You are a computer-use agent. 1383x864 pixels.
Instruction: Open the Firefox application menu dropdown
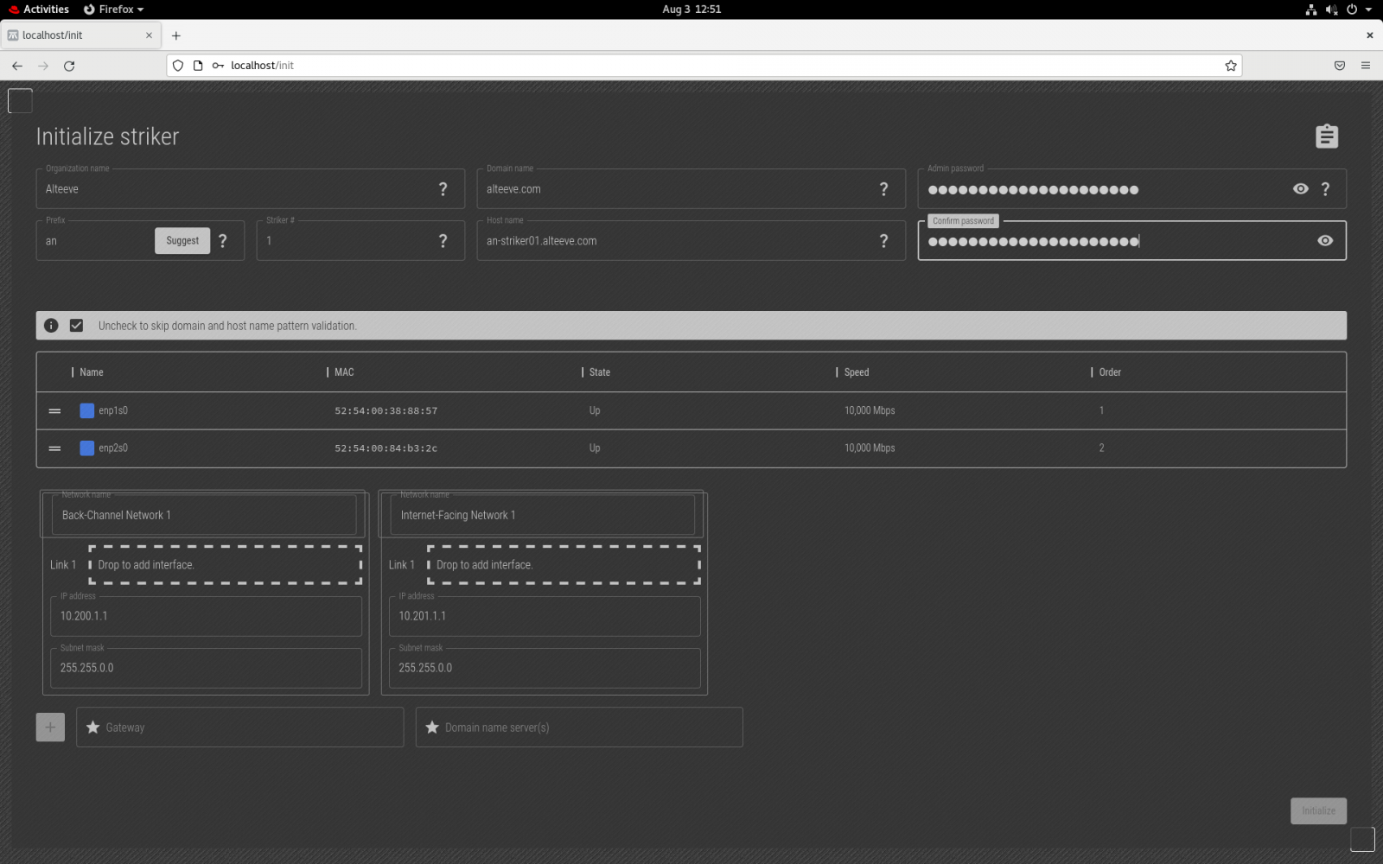pos(114,10)
